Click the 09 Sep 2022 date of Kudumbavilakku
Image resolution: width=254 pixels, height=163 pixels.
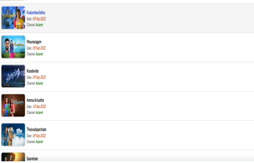point(39,19)
